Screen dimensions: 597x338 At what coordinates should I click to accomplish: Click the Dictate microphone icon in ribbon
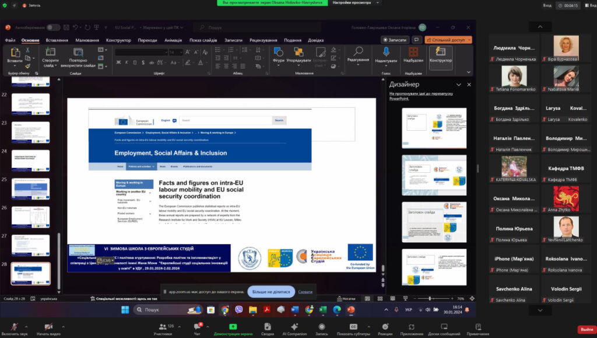386,52
